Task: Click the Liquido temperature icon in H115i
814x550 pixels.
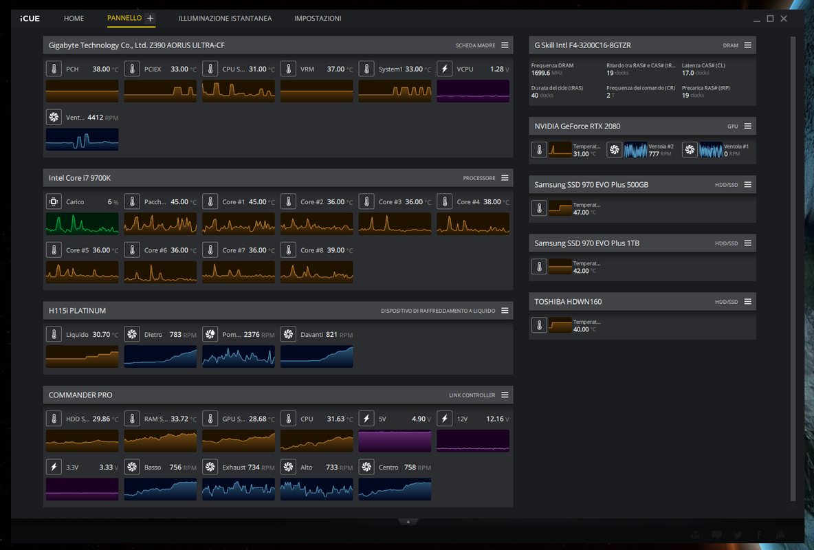Action: coord(54,334)
